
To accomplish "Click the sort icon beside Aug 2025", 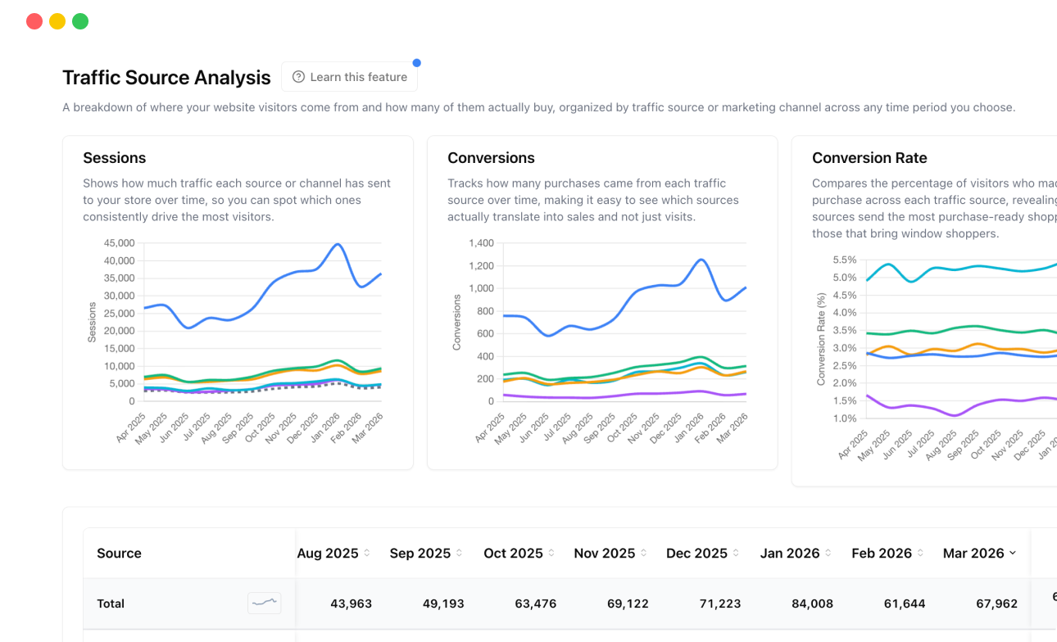I will coord(365,553).
